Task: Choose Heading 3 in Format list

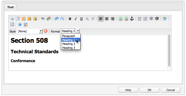Action: [x=71, y=48]
